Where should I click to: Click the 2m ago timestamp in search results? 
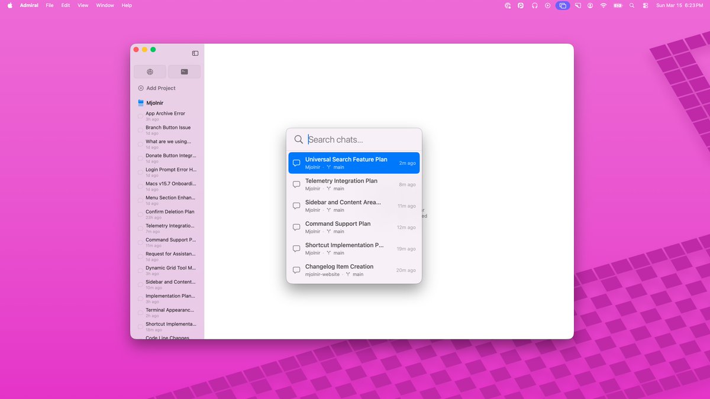pyautogui.click(x=407, y=163)
